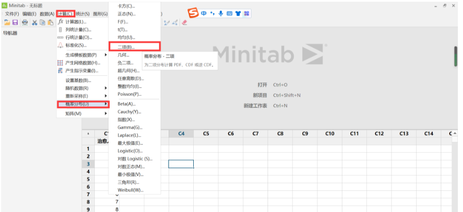The image size is (463, 212).
Task: Click the grid icon beside 产生网格数据(H)
Action: click(61, 63)
